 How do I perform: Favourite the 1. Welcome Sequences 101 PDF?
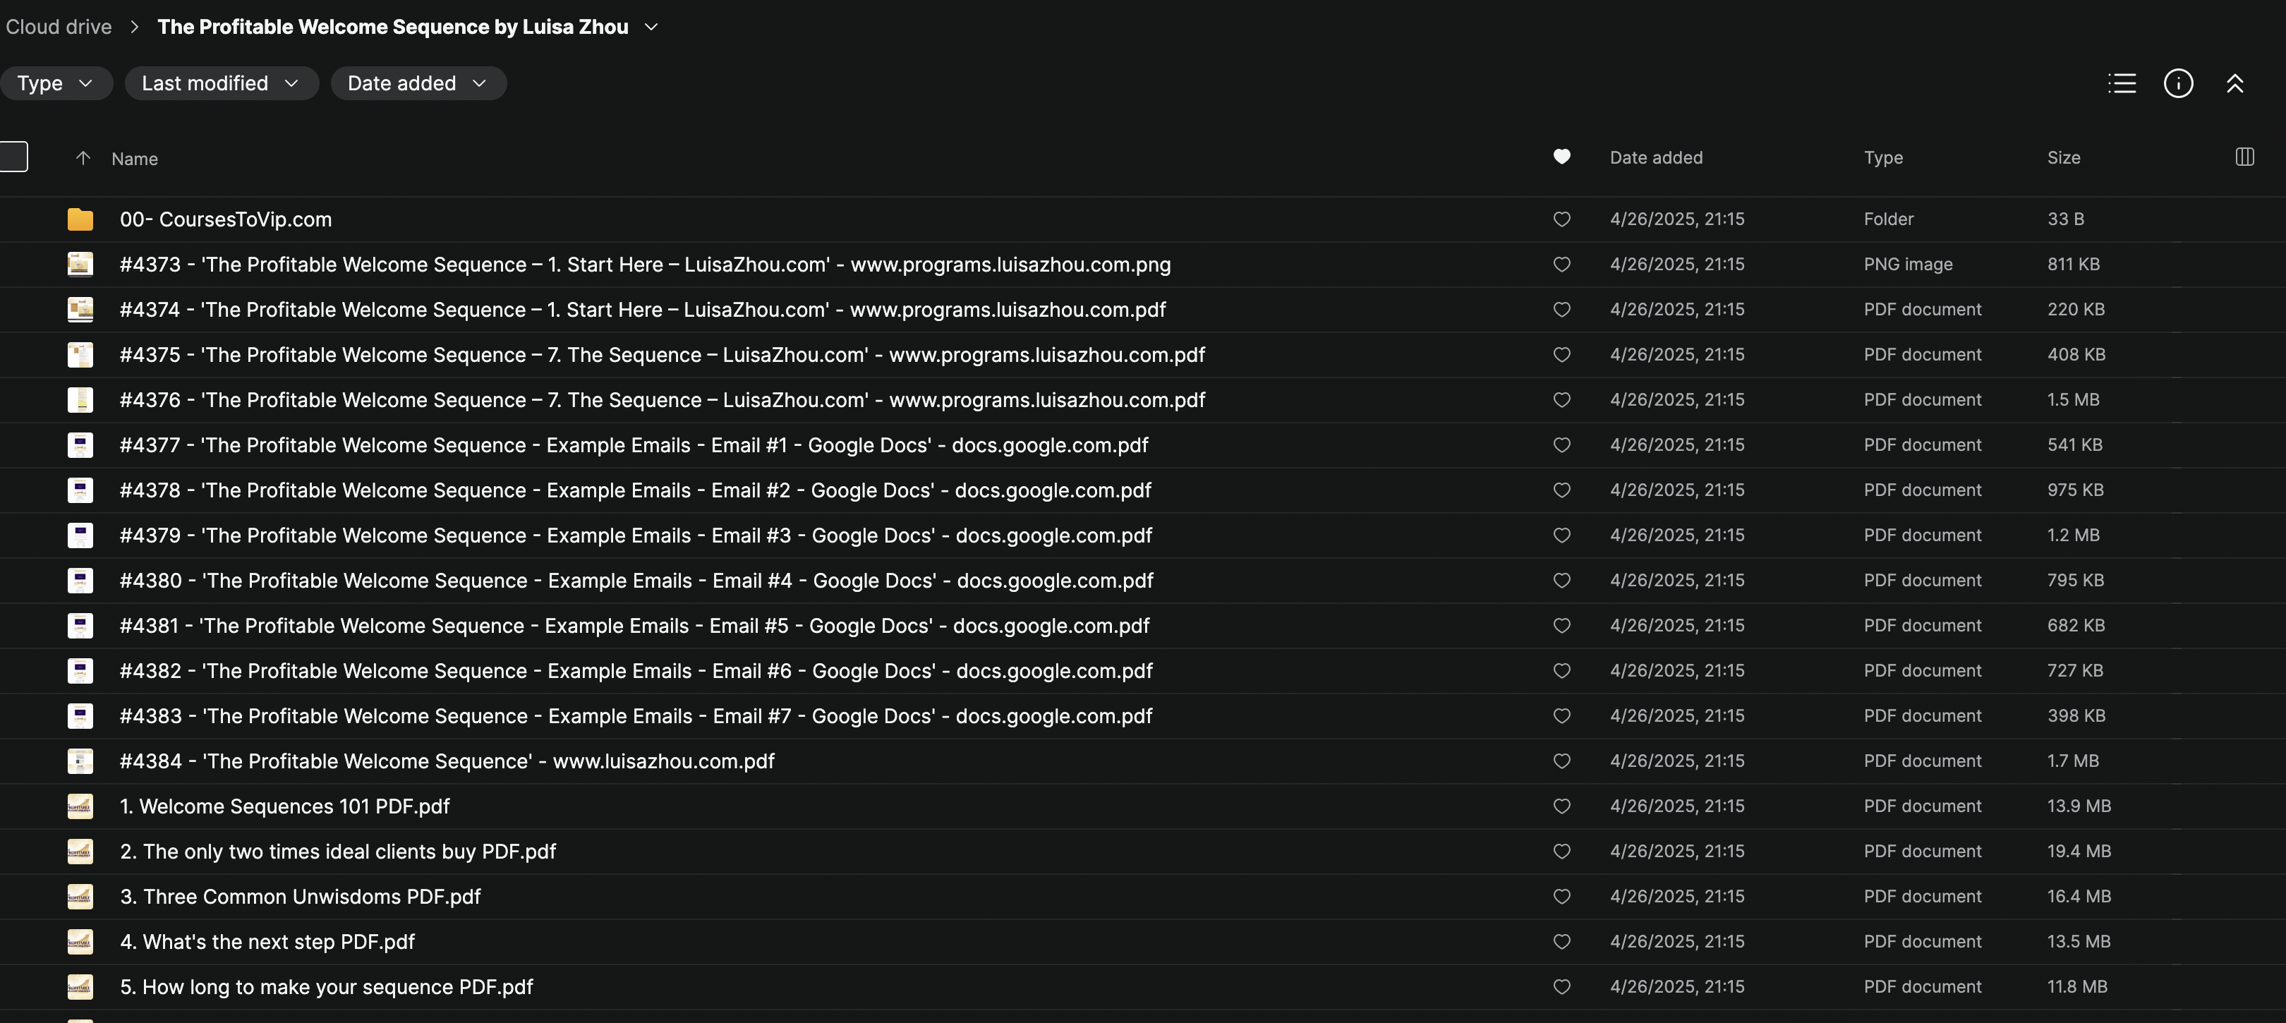click(x=1562, y=806)
